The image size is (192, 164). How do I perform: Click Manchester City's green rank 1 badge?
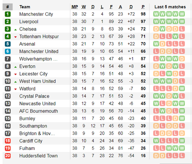[x=8, y=14]
